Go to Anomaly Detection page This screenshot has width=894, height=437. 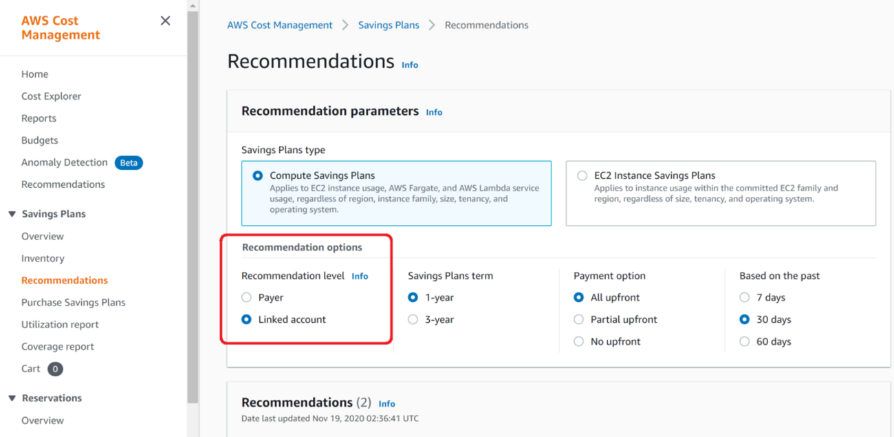coord(65,162)
